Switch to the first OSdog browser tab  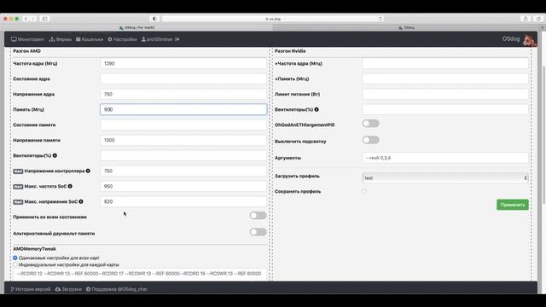pyautogui.click(x=136, y=27)
